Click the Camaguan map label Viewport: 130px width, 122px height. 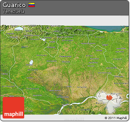33,89
